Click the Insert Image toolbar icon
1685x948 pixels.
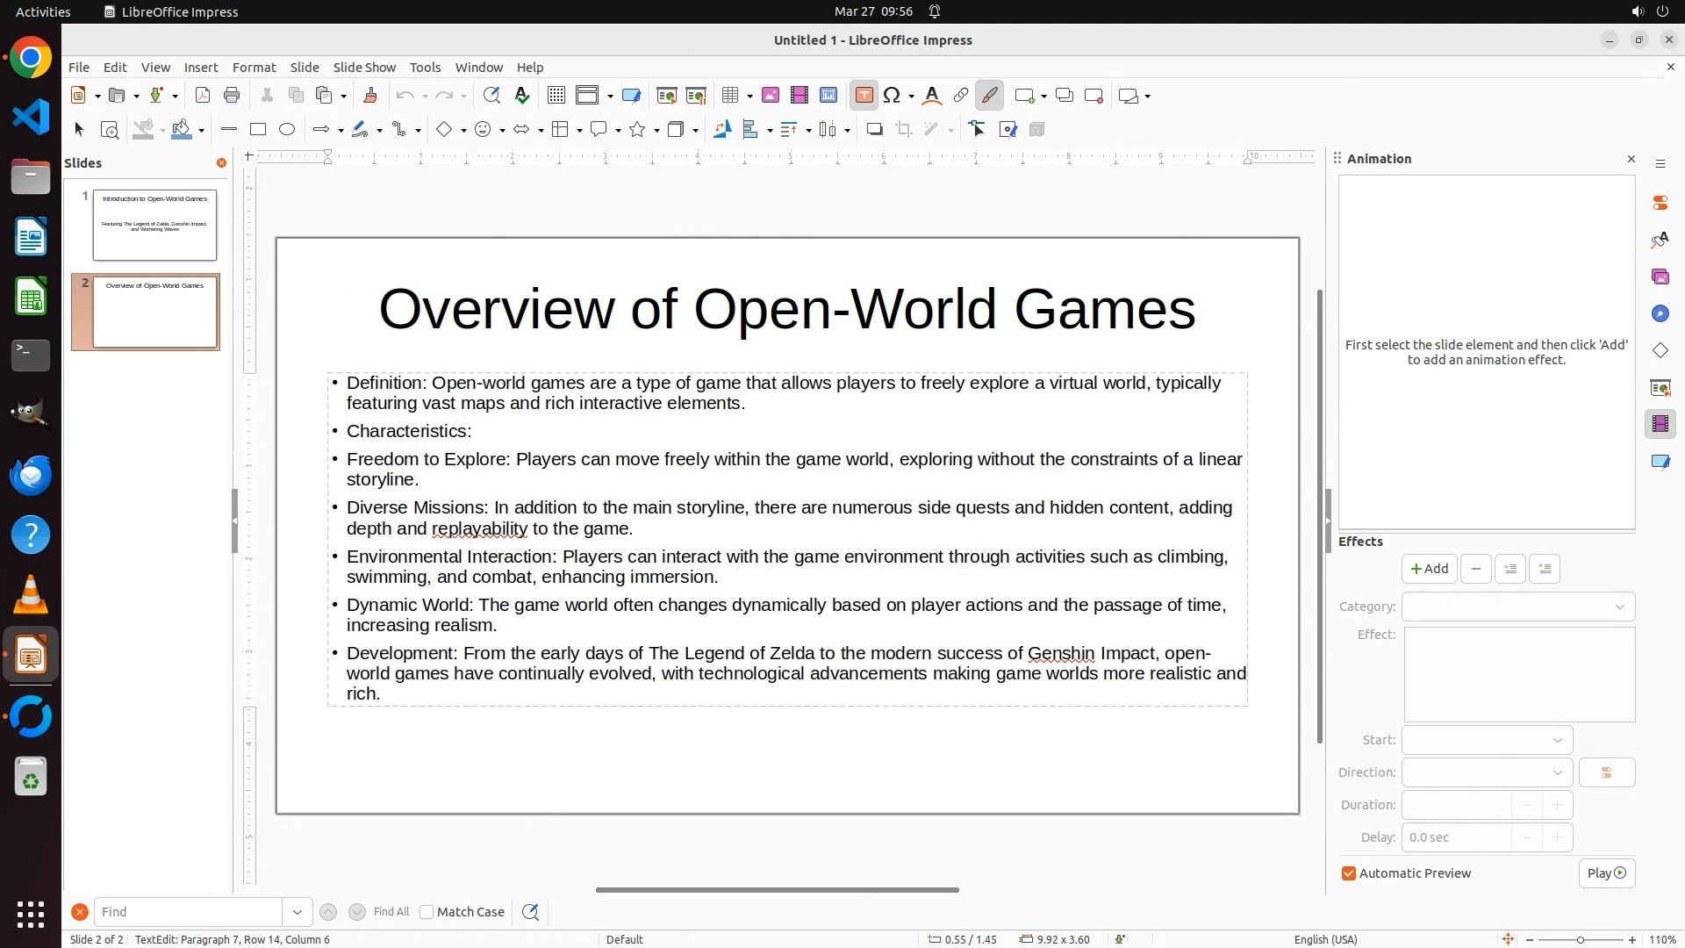pos(770,96)
